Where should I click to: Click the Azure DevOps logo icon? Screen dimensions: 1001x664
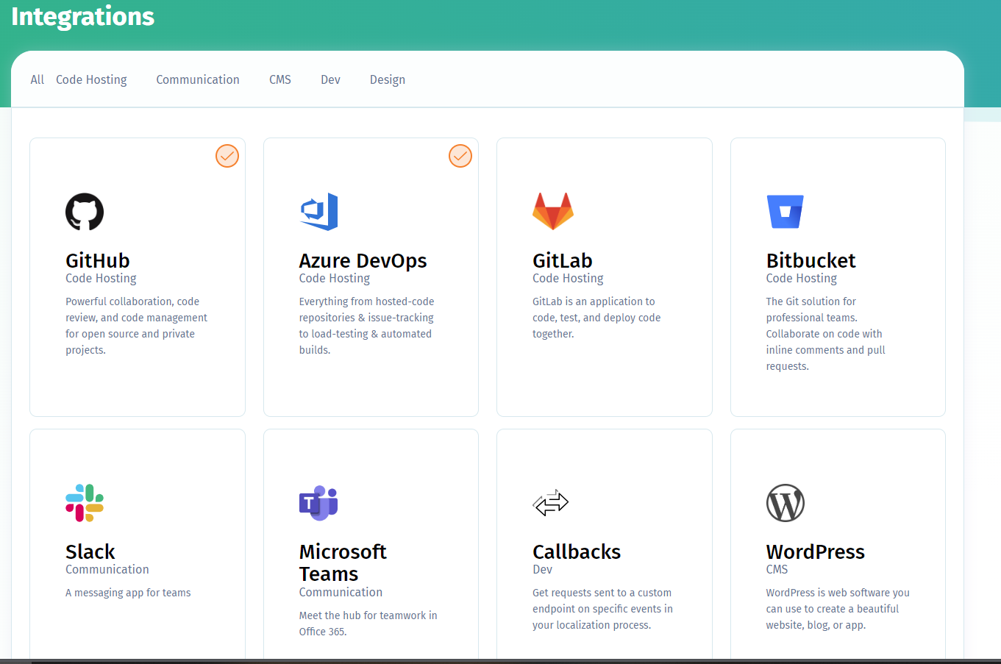click(318, 212)
